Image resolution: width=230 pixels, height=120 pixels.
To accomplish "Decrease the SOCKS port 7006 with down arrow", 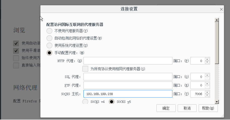I will coord(207,95).
